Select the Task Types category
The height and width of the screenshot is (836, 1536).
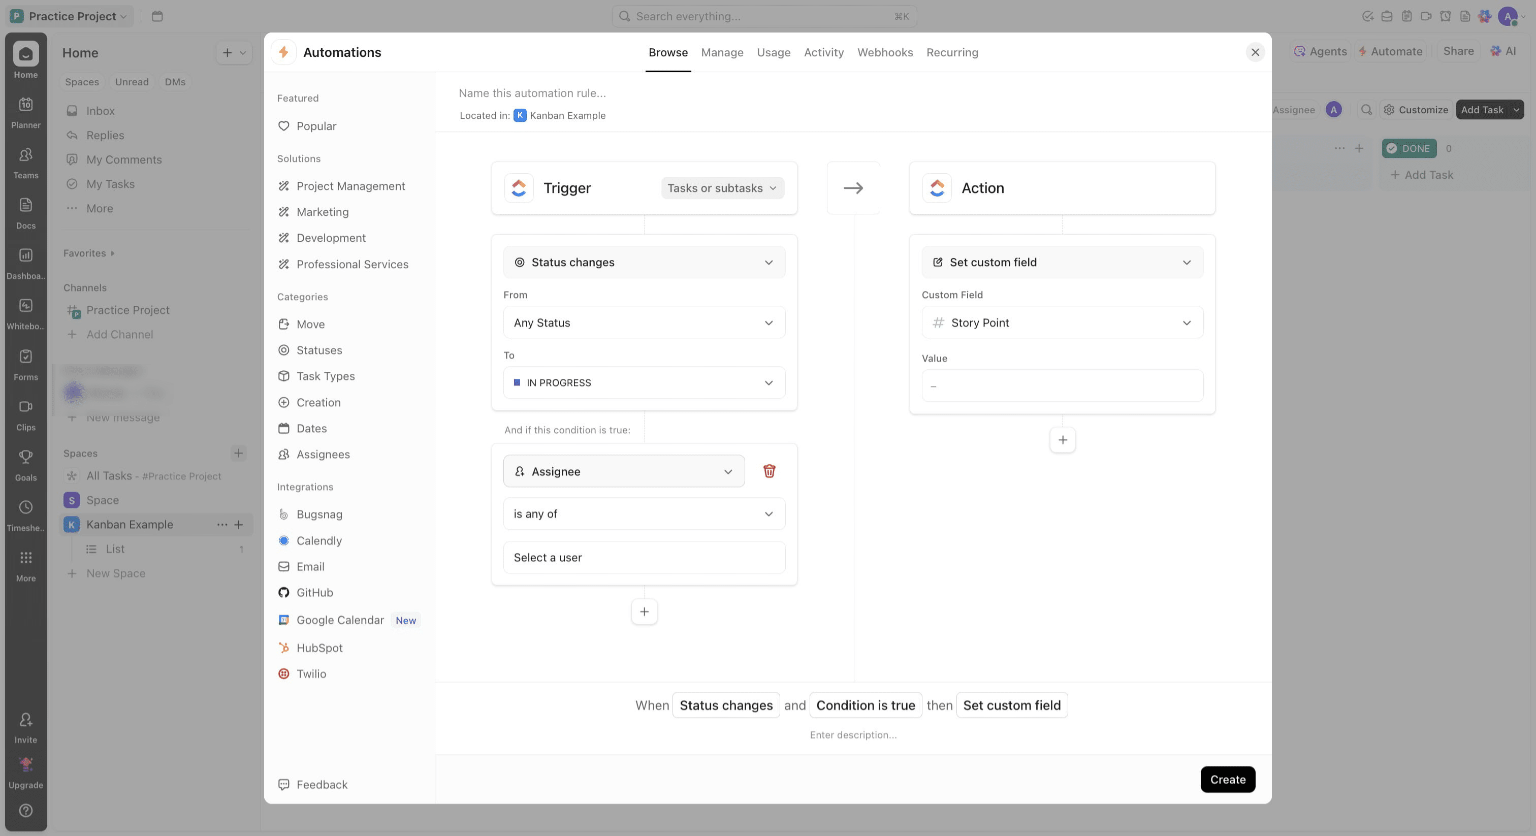tap(316, 376)
